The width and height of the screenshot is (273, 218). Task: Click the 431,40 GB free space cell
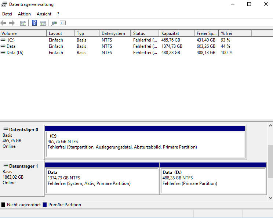(206, 40)
